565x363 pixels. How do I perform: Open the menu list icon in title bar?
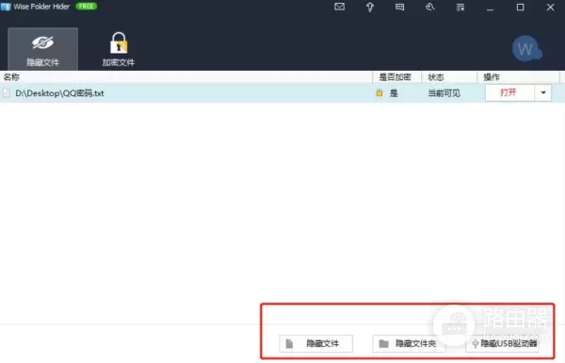(460, 8)
